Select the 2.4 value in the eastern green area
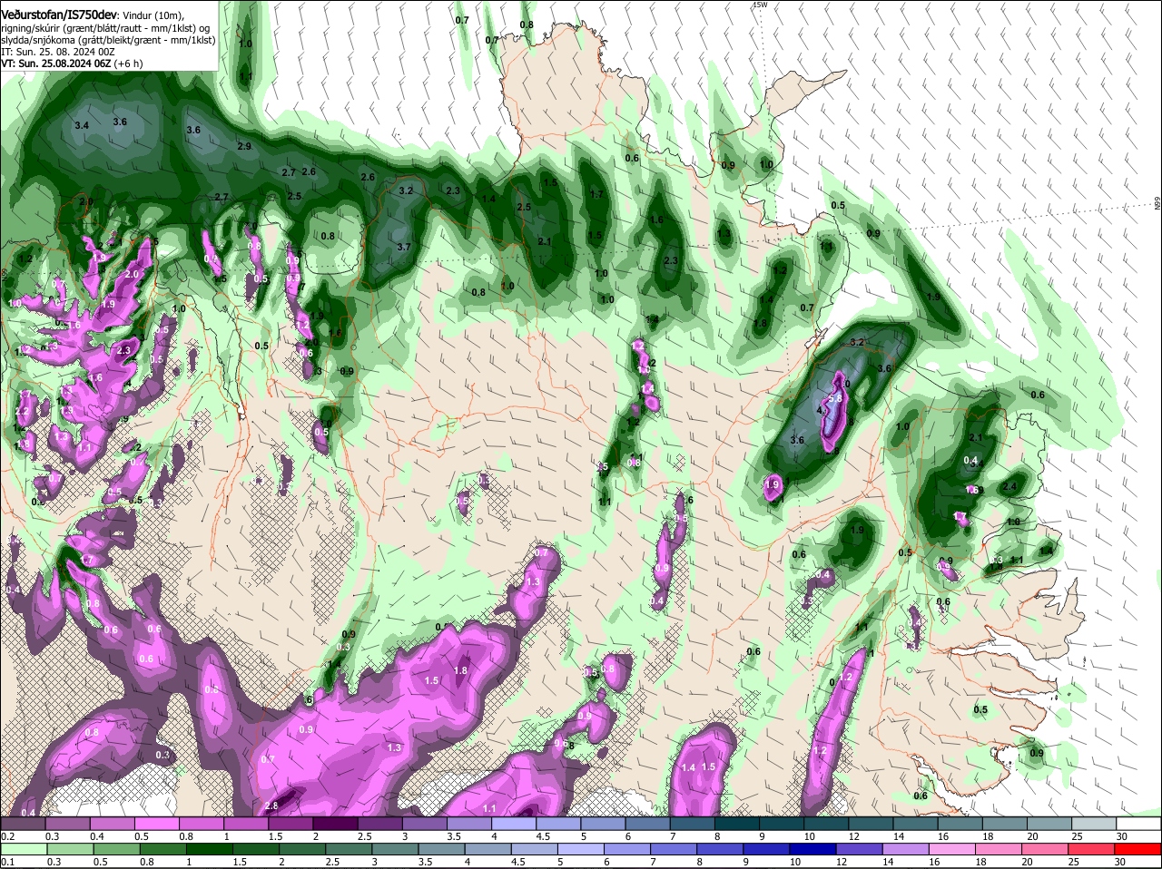The height and width of the screenshot is (869, 1162). (x=1009, y=486)
